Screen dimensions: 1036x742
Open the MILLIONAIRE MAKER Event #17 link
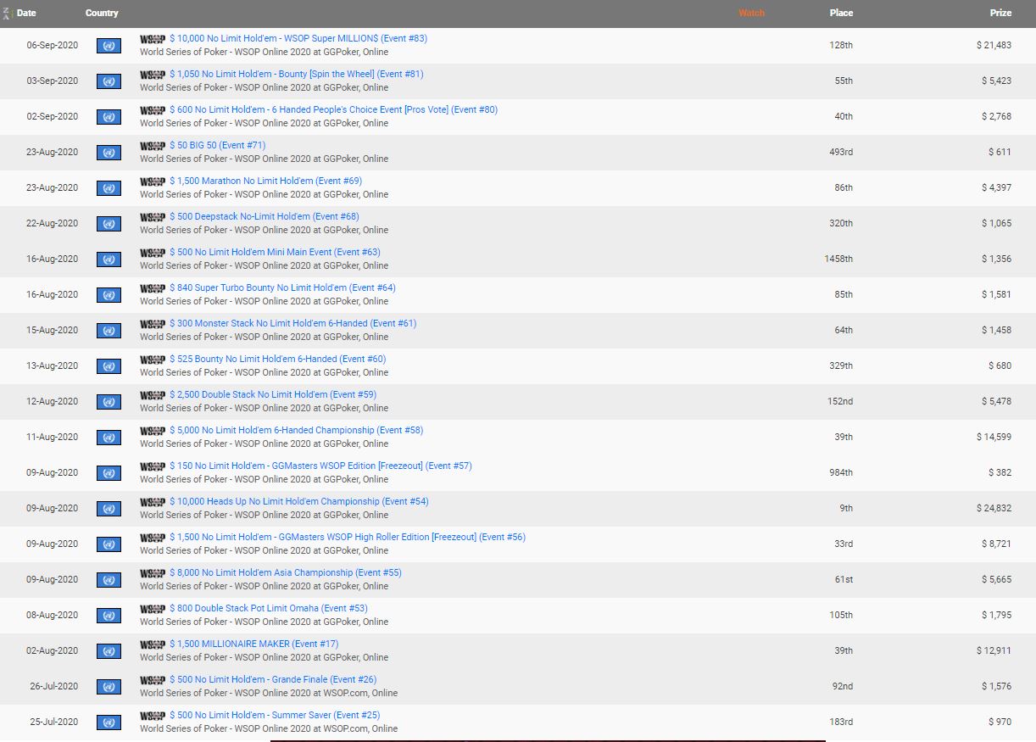254,644
